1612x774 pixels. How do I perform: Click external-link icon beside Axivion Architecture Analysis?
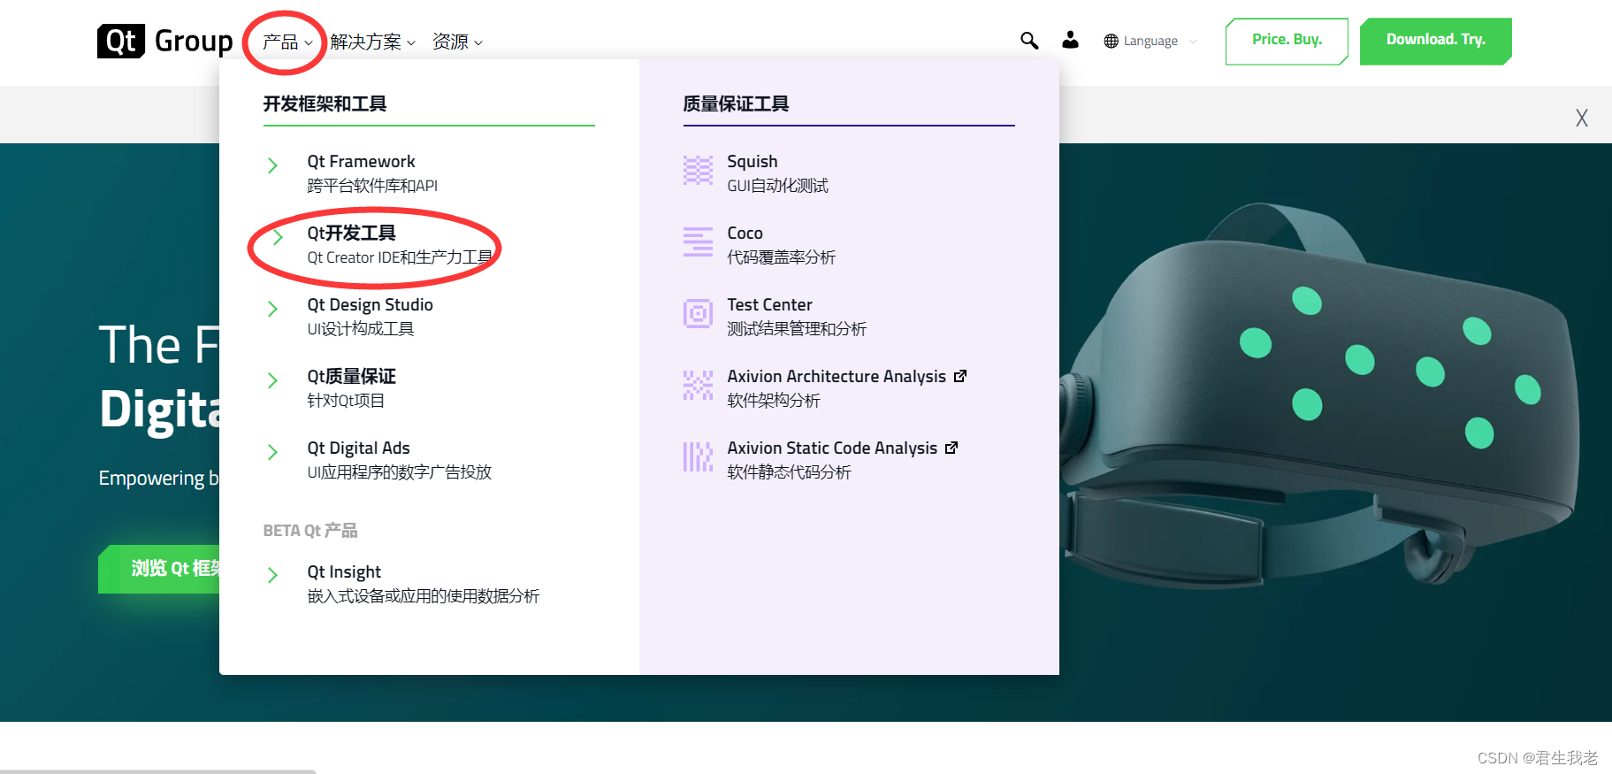pyautogui.click(x=960, y=376)
